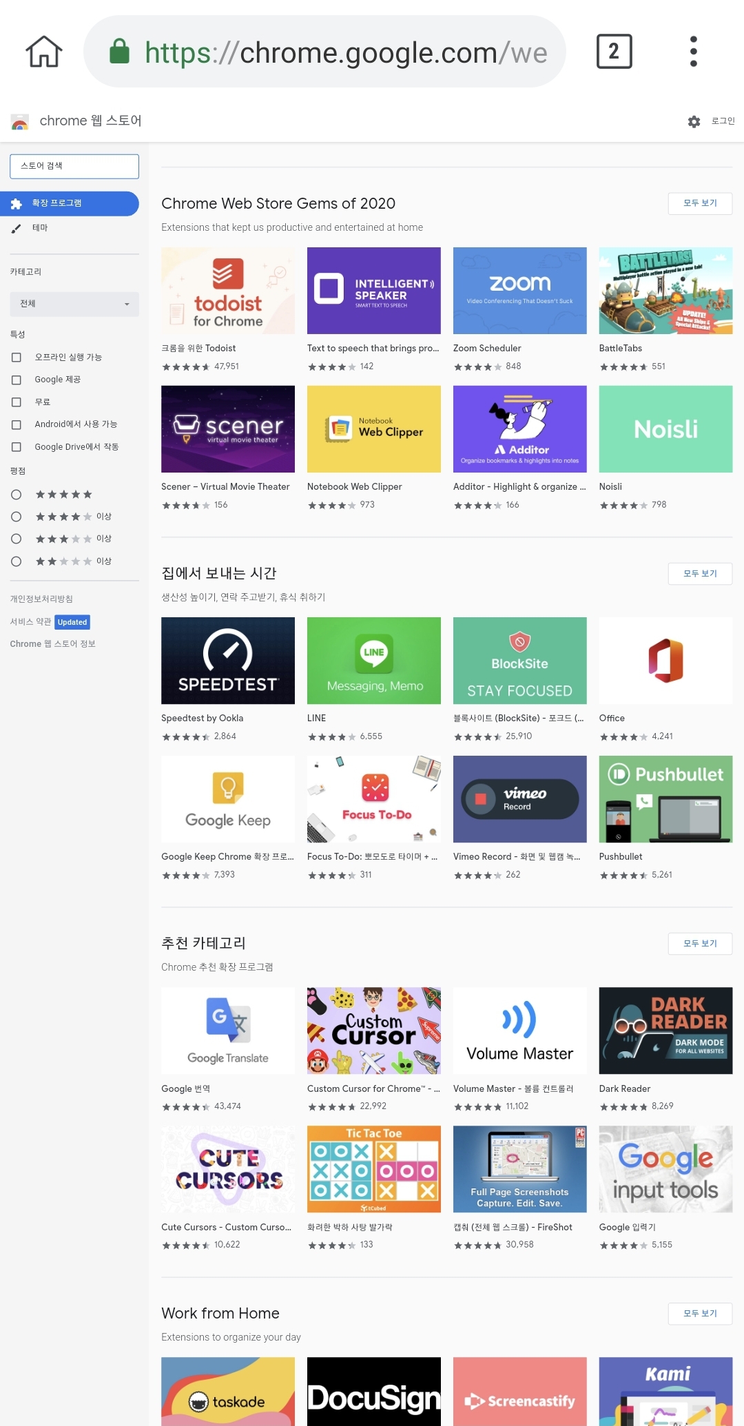The height and width of the screenshot is (1426, 744).
Task: Open the taskade extension tile
Action: click(x=228, y=1392)
